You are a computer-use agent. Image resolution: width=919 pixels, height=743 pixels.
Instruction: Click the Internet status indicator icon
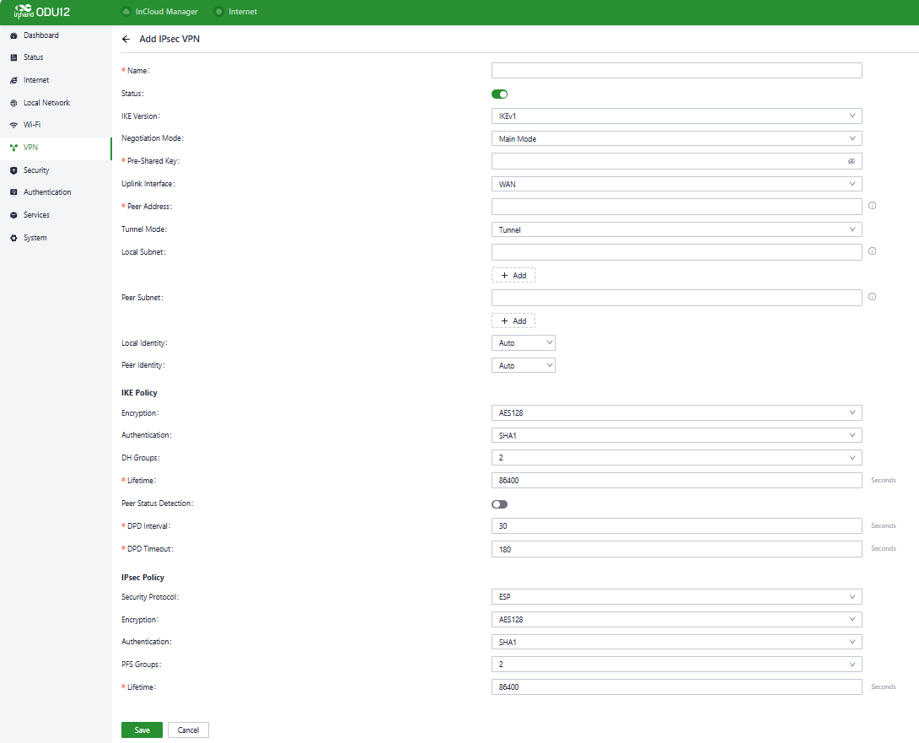click(x=219, y=12)
